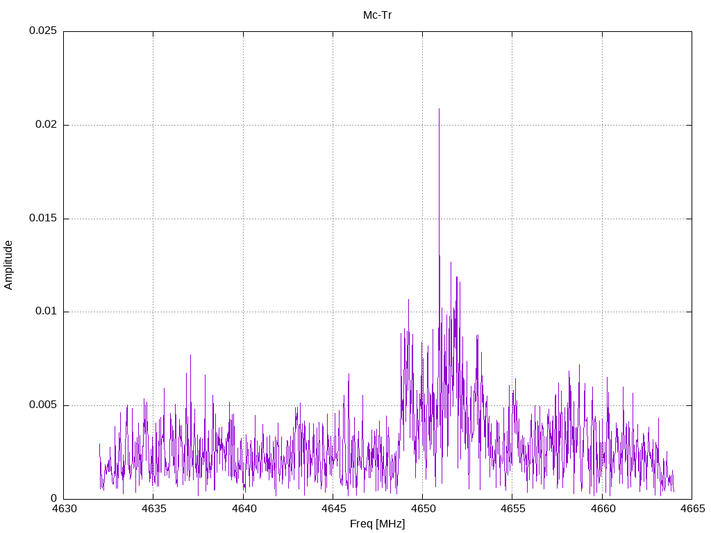
Task: Click the 4665 x-axis tick label
Action: coord(692,509)
